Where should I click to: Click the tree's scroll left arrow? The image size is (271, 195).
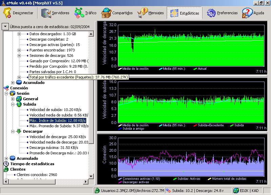point(6,181)
